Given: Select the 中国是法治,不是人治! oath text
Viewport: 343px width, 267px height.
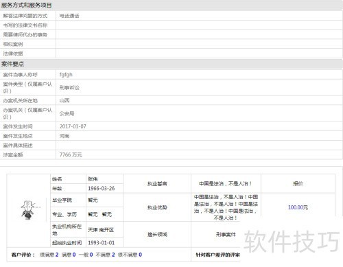Looking at the screenshot, I should pyautogui.click(x=226, y=183).
